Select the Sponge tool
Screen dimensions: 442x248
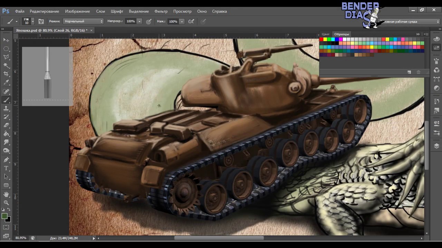tap(6, 151)
